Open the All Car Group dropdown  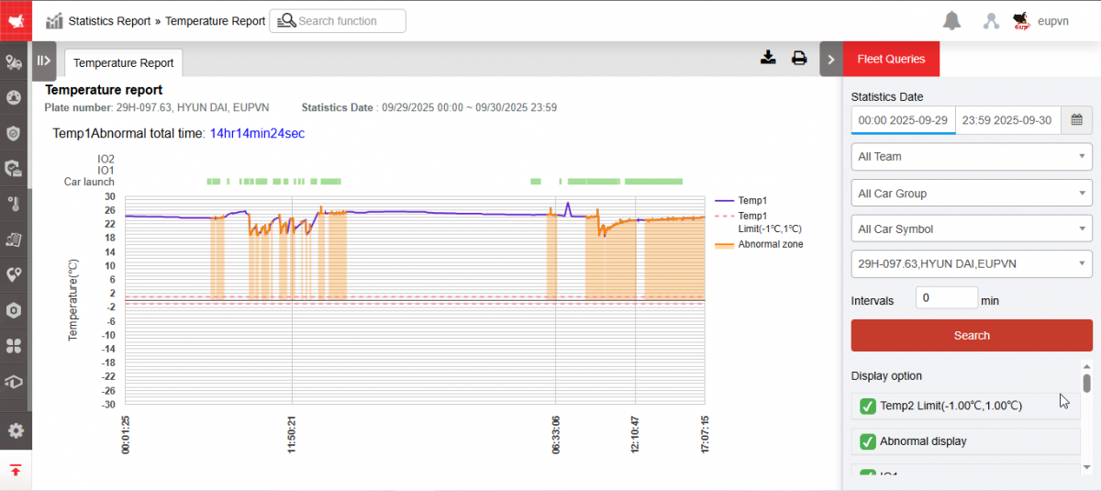971,194
